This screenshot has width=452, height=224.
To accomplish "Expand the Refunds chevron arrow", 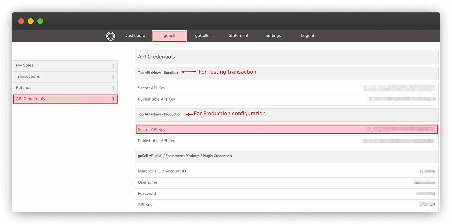I will tap(113, 88).
